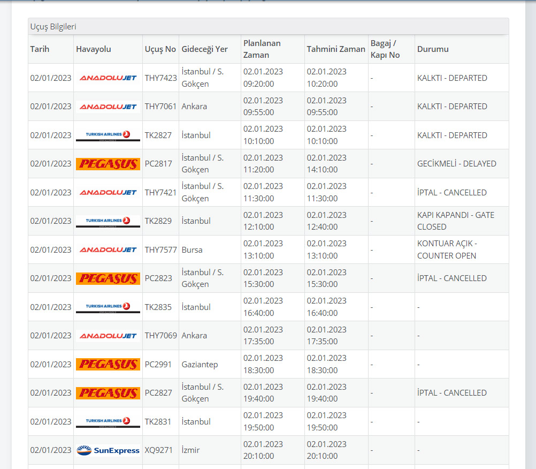Viewport: 536px width, 469px height.
Task: Click AnadoluJet logo for flight THY7069
Action: (108, 336)
